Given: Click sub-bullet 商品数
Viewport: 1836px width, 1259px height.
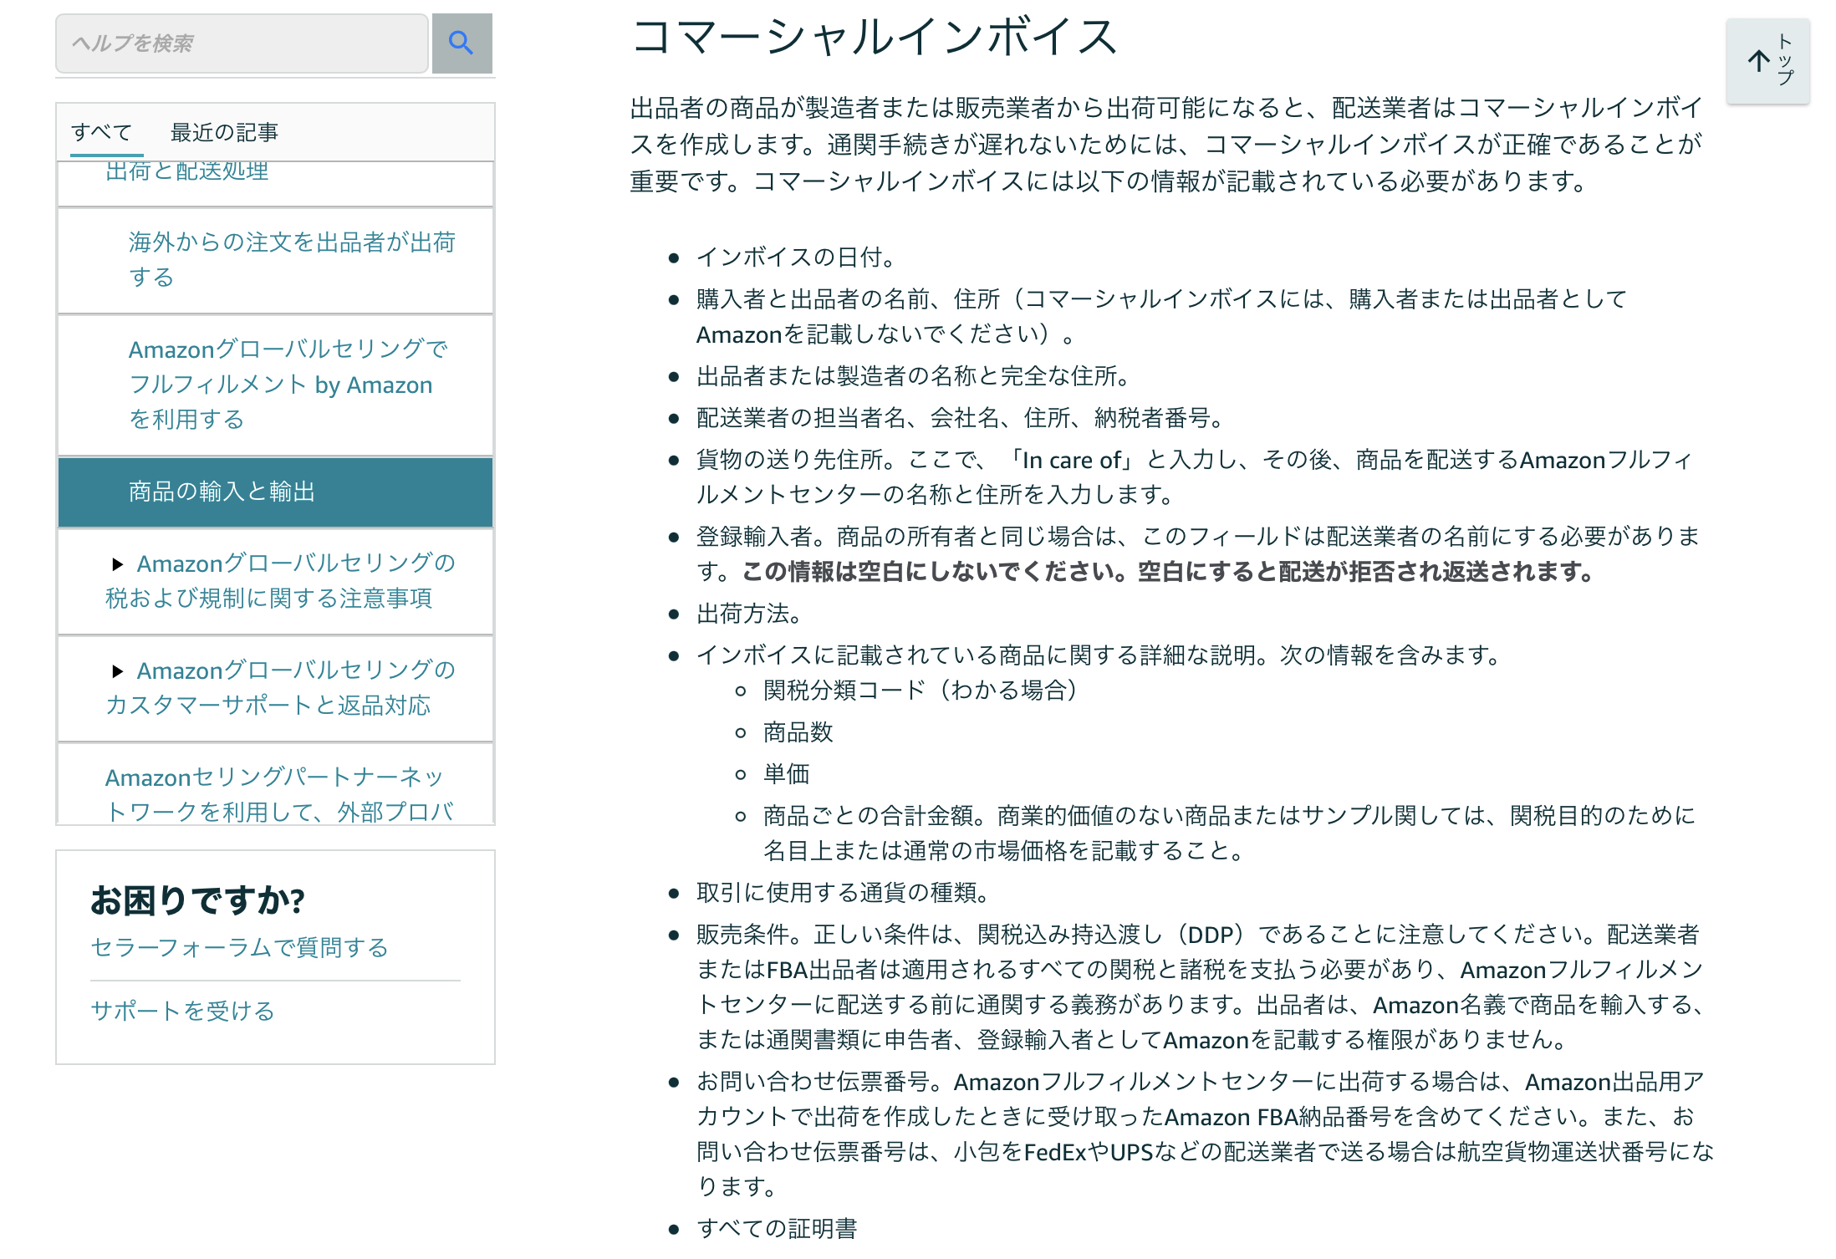Looking at the screenshot, I should click(798, 732).
